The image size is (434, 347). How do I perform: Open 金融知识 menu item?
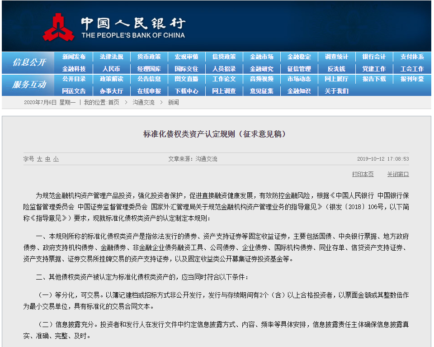(299, 91)
